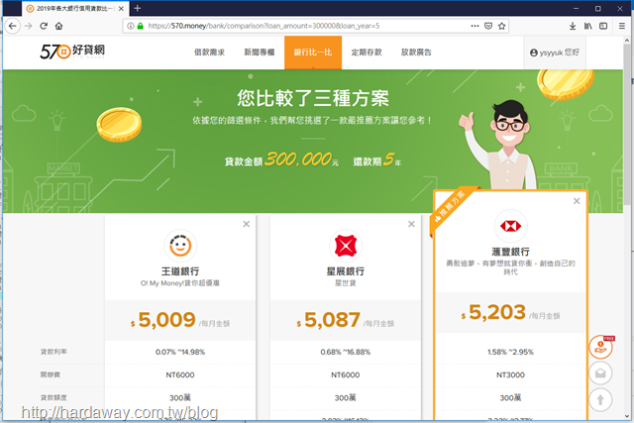This screenshot has height=423, width=634.
Task: Open the 借款需求 menu item
Action: point(209,53)
